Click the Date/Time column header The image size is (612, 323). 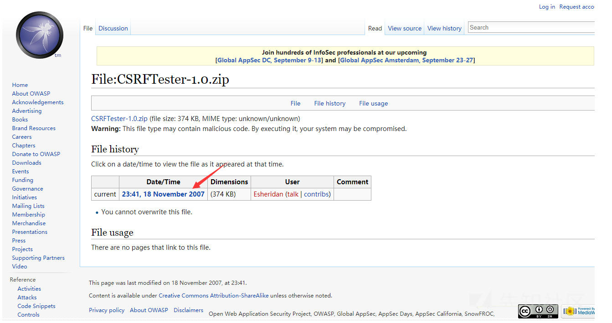[x=163, y=182]
